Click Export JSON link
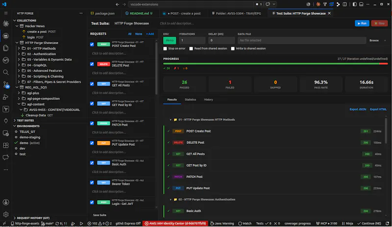The height and width of the screenshot is (227, 392). point(358,110)
